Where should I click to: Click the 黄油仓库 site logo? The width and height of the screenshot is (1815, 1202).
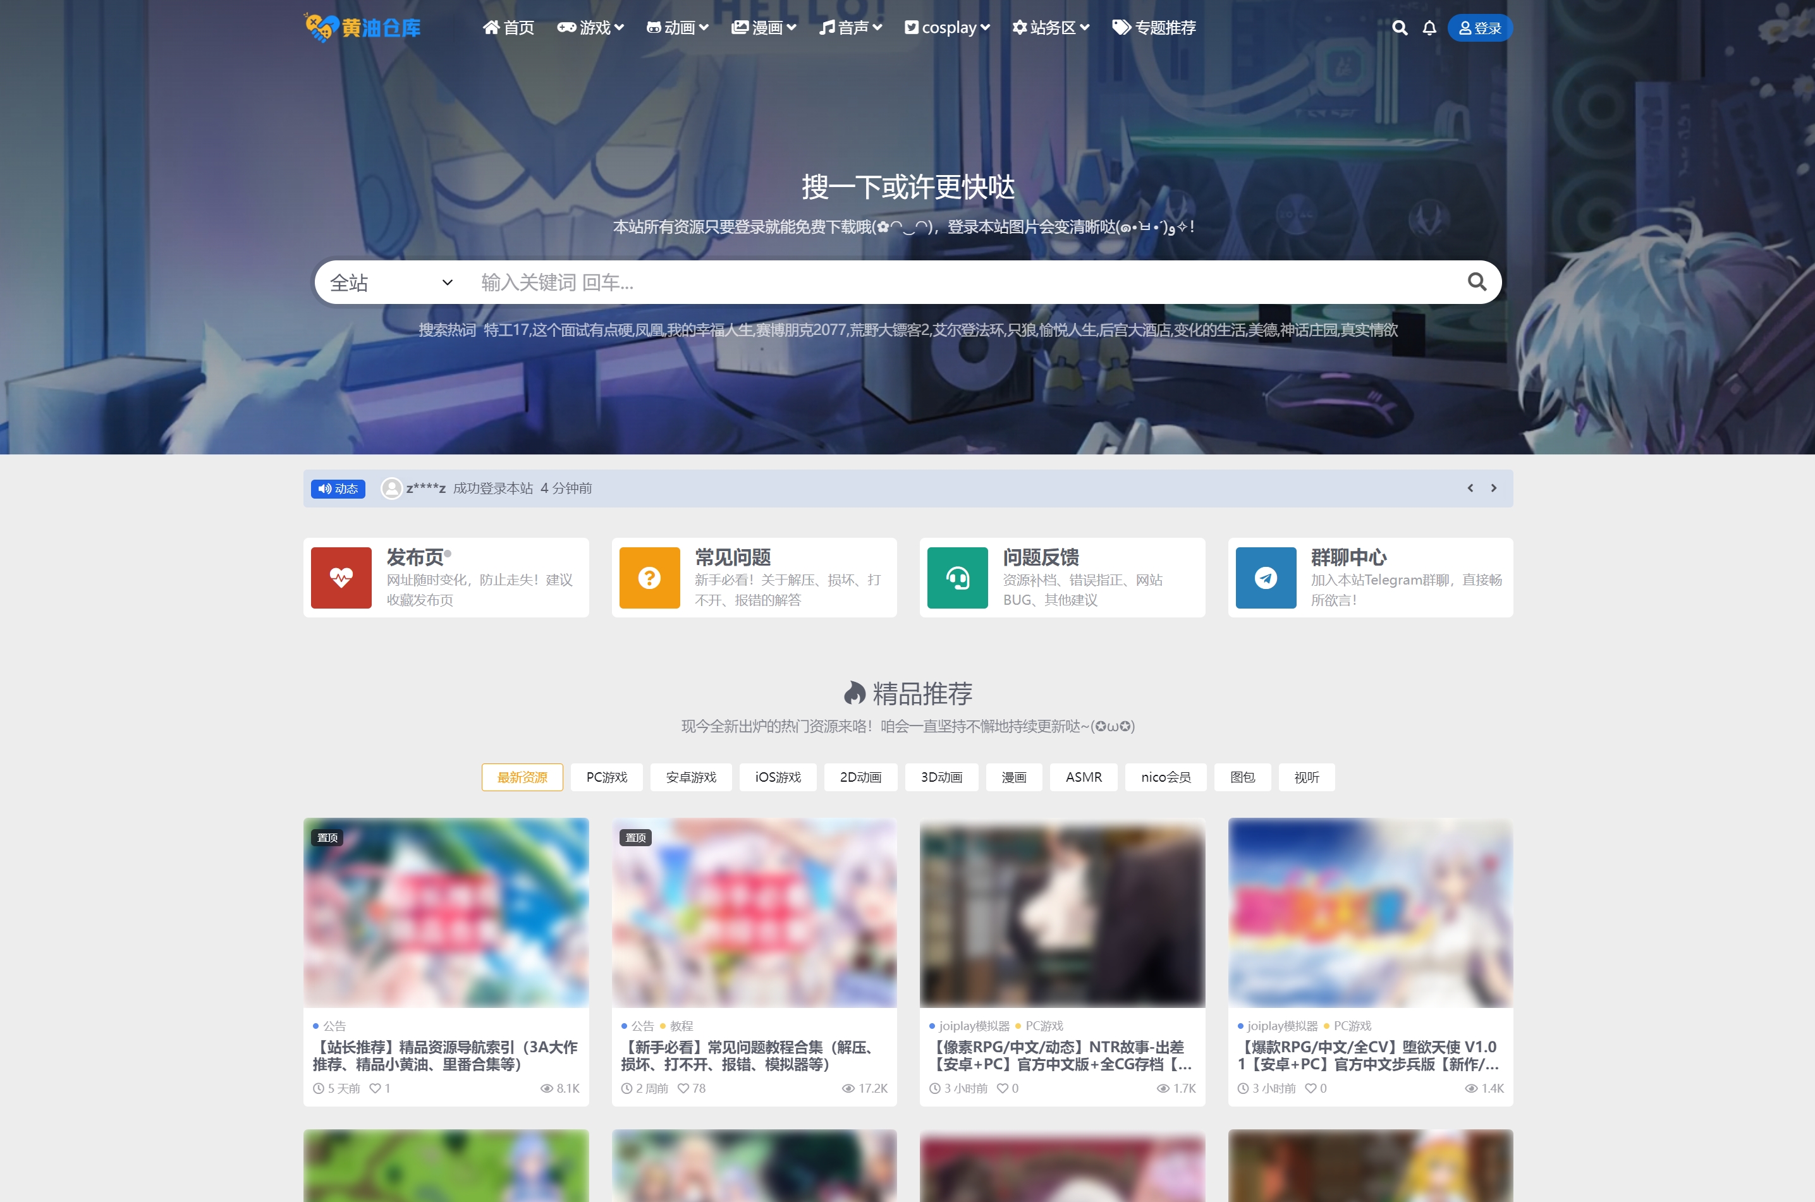click(x=362, y=28)
